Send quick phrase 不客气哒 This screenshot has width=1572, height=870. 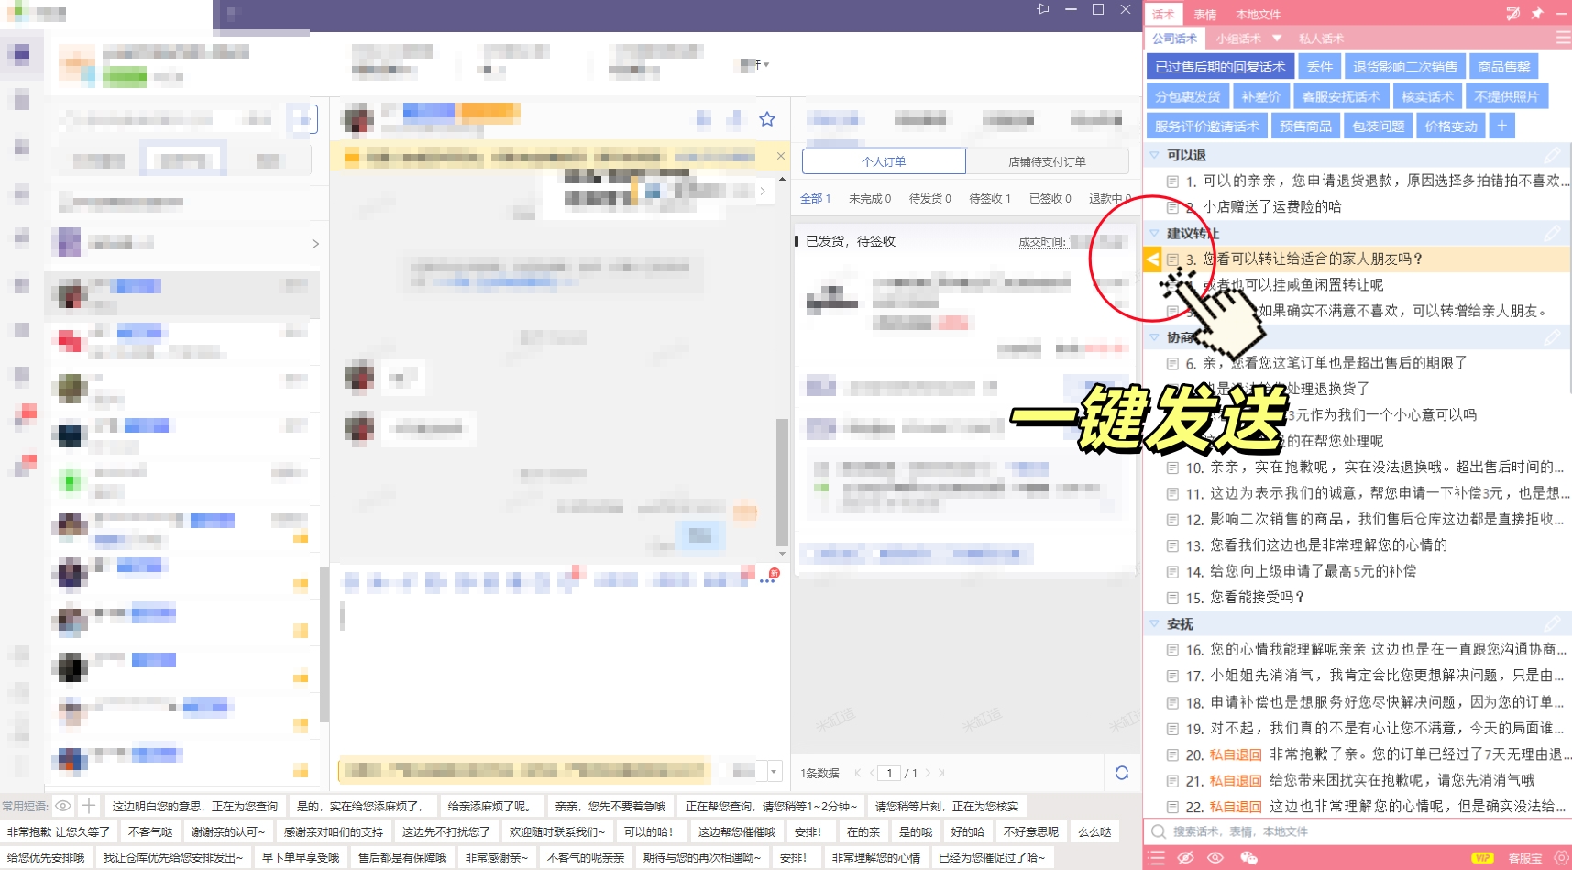[x=150, y=831]
